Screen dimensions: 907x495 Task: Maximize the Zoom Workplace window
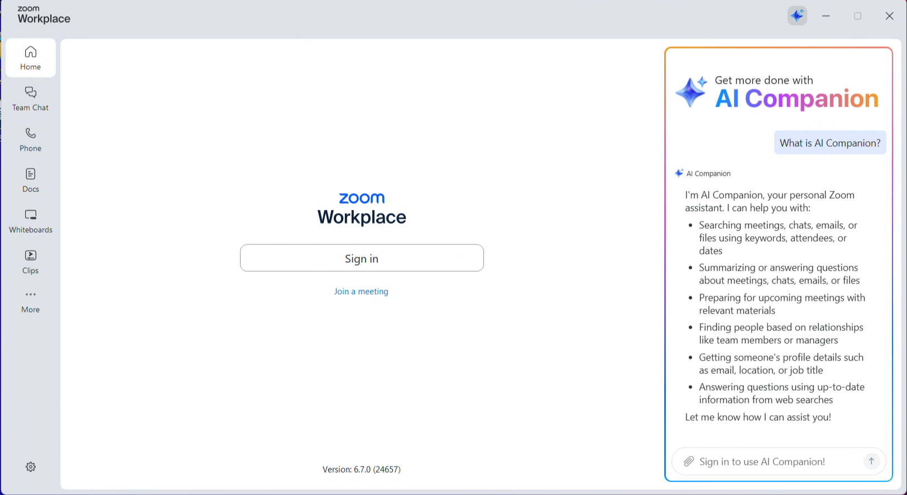pos(858,16)
